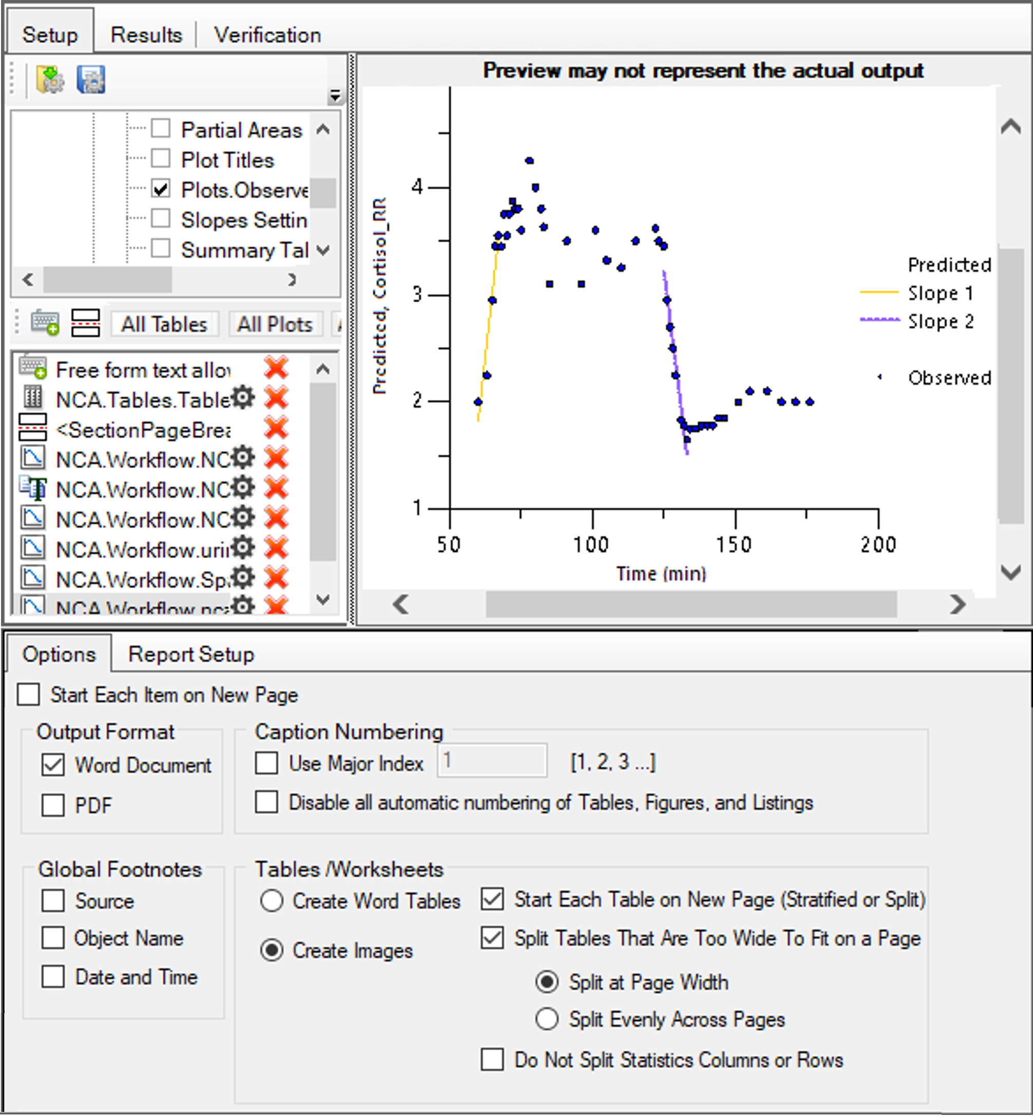Switch to the Results tab

146,35
